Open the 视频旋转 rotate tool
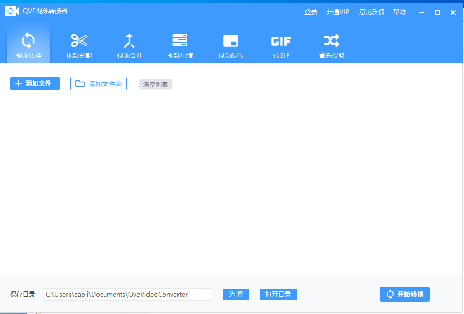Image resolution: width=464 pixels, height=314 pixels. click(x=231, y=45)
